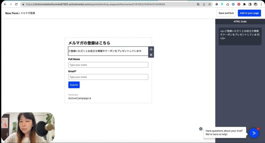The height and width of the screenshot is (143, 265).
Task: Click the share icon in the address bar
Action: point(204,4)
